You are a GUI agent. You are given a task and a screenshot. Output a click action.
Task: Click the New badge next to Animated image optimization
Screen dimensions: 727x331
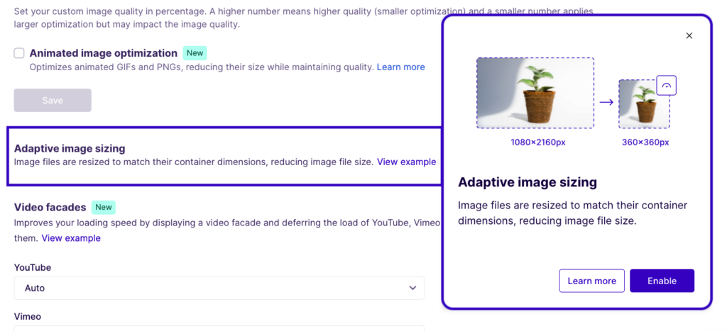tap(195, 52)
